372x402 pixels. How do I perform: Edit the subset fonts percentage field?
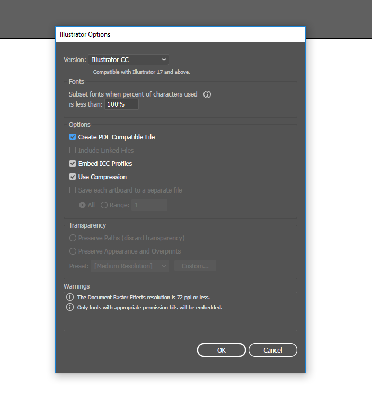(121, 104)
